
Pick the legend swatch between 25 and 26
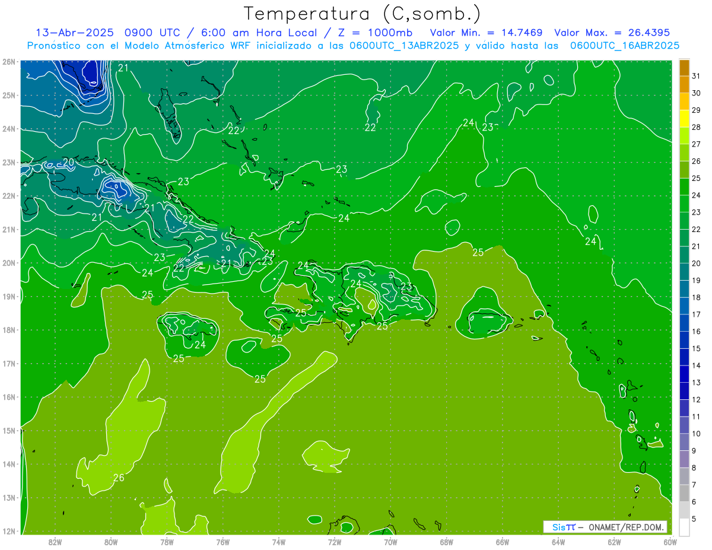684,170
